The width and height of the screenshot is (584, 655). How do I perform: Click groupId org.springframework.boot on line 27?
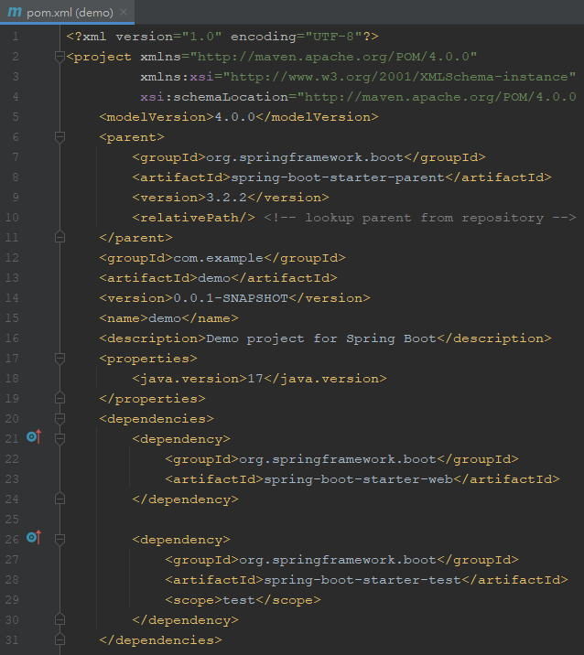click(342, 559)
